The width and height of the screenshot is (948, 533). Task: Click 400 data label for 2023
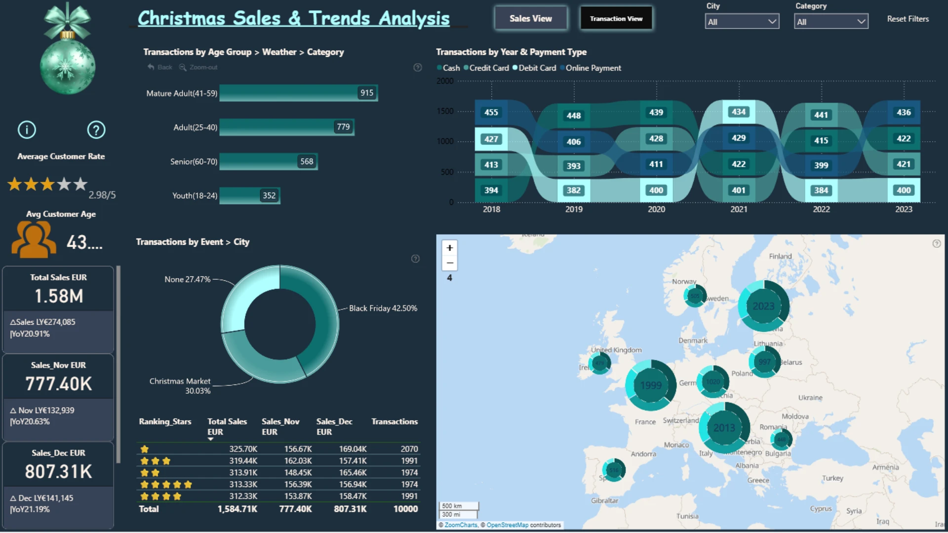pyautogui.click(x=904, y=190)
